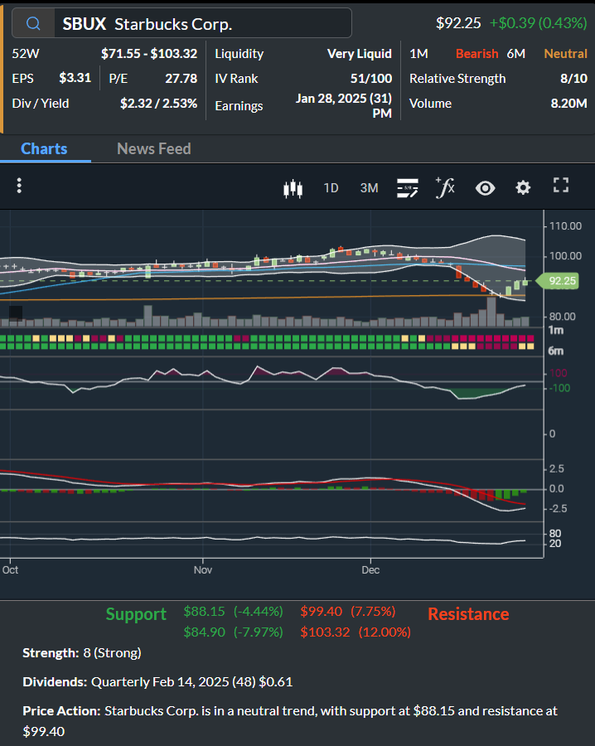
Task: Click the Nov date axis label
Action: tap(202, 570)
